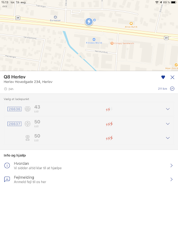Tap the charging station lightning pin on map
The width and height of the screenshot is (178, 237).
click(89, 22)
